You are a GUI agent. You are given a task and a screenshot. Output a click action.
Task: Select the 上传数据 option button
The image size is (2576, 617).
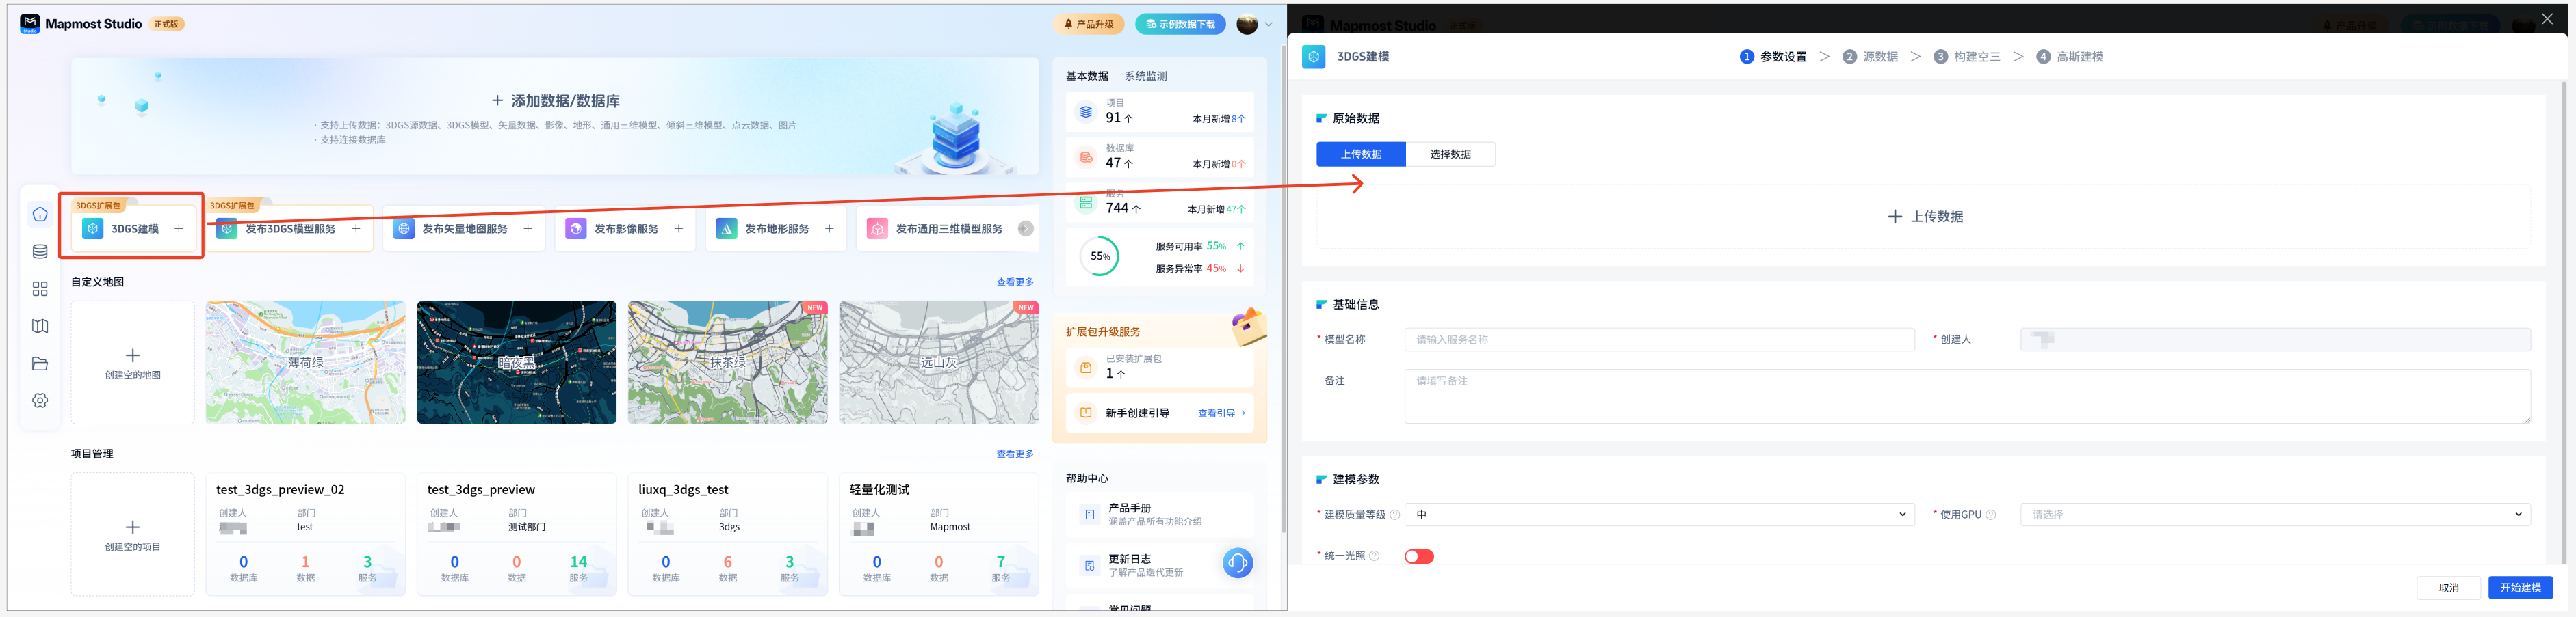point(1360,154)
